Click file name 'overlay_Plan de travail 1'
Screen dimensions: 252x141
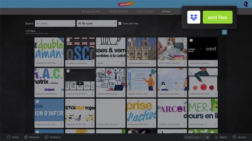(108, 124)
